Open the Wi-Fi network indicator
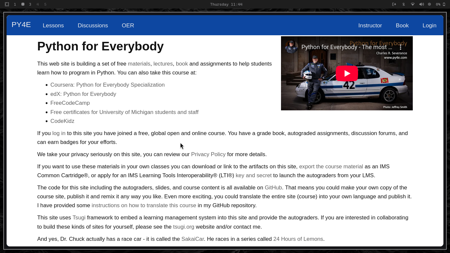 click(412, 4)
